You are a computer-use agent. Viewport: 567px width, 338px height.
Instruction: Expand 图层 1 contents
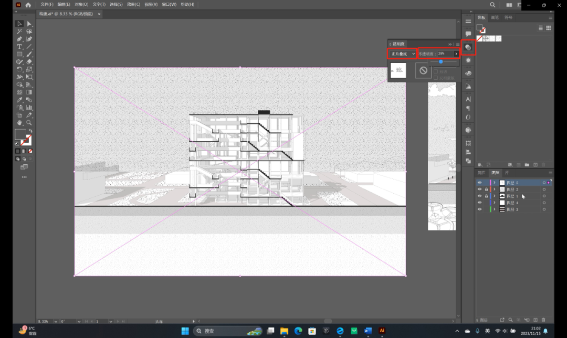point(495,196)
